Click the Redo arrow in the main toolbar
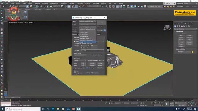Screen dimensions: 198x111 6,6
